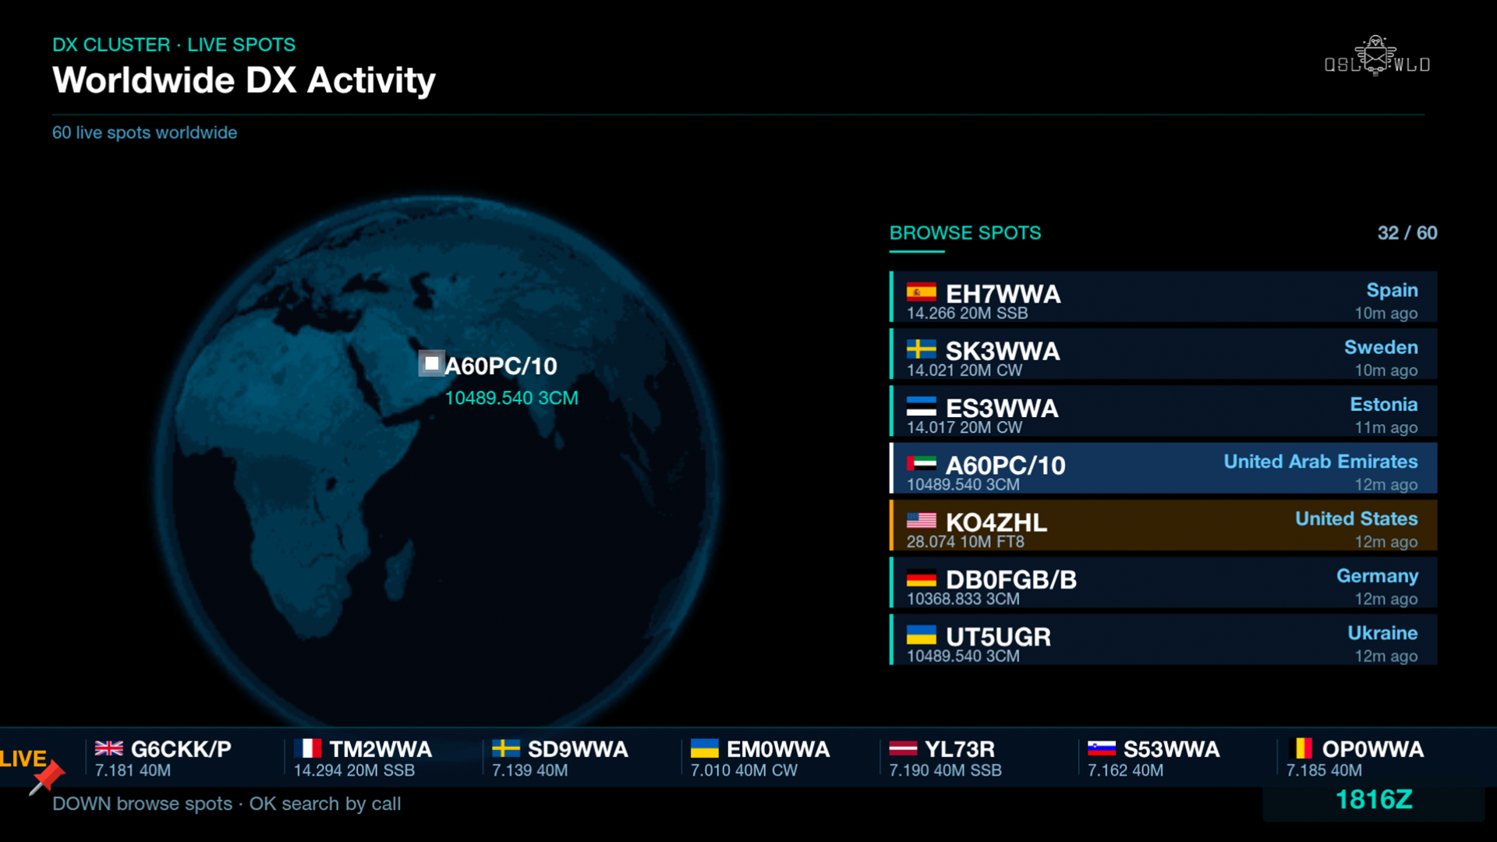Click the Latvia flag beside YL73R in ticker
Image resolution: width=1497 pixels, height=842 pixels.
coord(903,748)
